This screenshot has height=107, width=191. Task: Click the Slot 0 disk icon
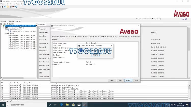[10, 35]
